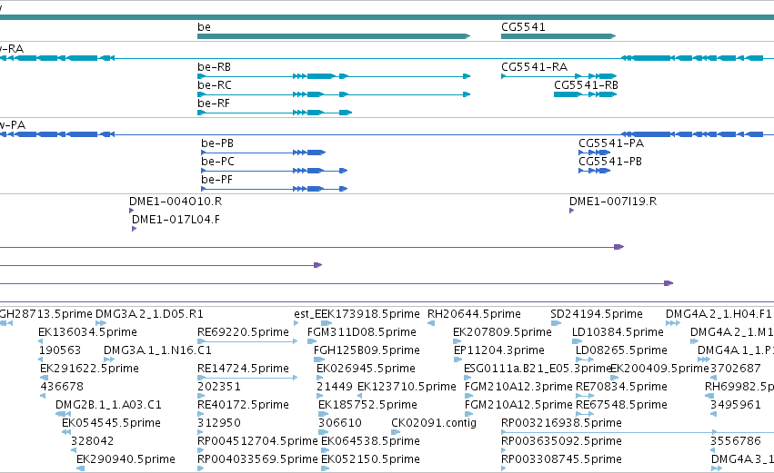The height and width of the screenshot is (473, 774).
Task: Click the DME1-017L04.F feature label
Action: (176, 220)
